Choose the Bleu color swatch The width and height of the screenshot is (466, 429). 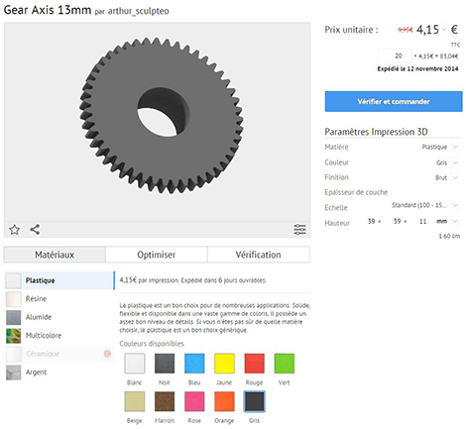point(194,364)
